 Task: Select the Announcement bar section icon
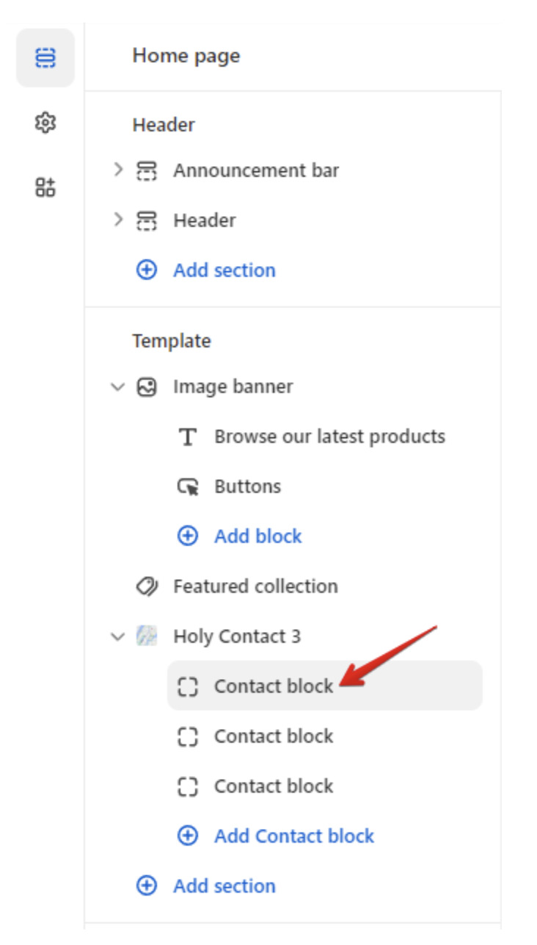coord(147,170)
